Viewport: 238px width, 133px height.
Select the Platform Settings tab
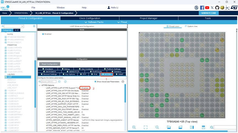point(112,69)
